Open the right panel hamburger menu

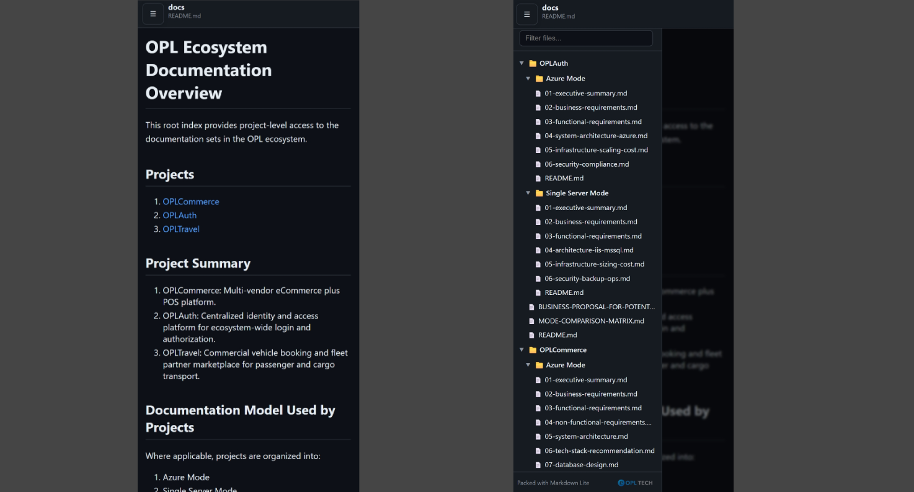(x=526, y=14)
